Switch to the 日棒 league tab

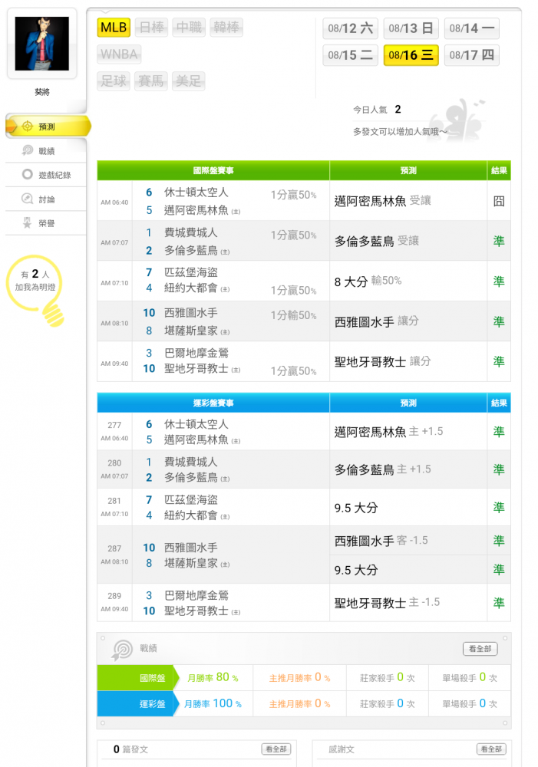click(152, 28)
